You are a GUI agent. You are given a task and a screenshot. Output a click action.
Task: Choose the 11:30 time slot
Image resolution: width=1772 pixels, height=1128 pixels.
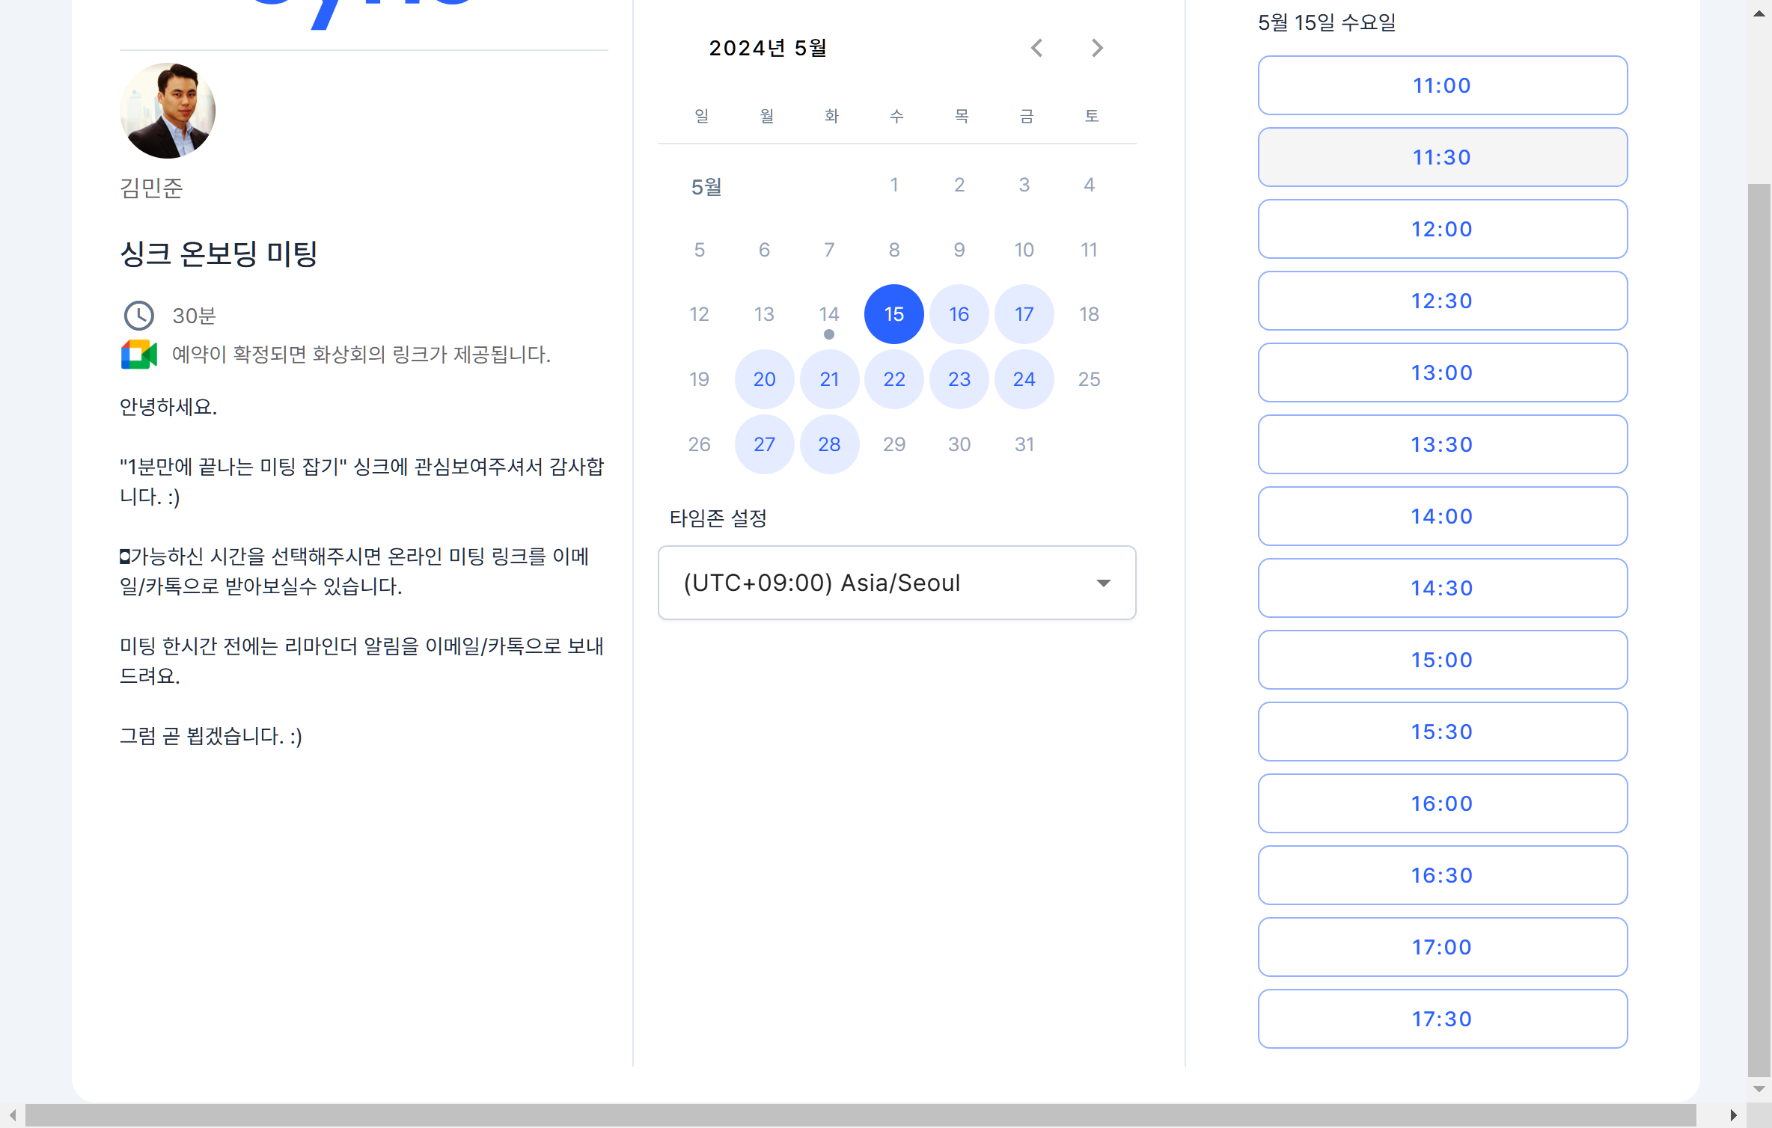point(1441,157)
